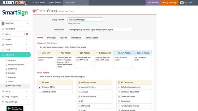This screenshot has height=111, width=198.
Task: Expand the Reports submenu chevron
Action: [27, 44]
